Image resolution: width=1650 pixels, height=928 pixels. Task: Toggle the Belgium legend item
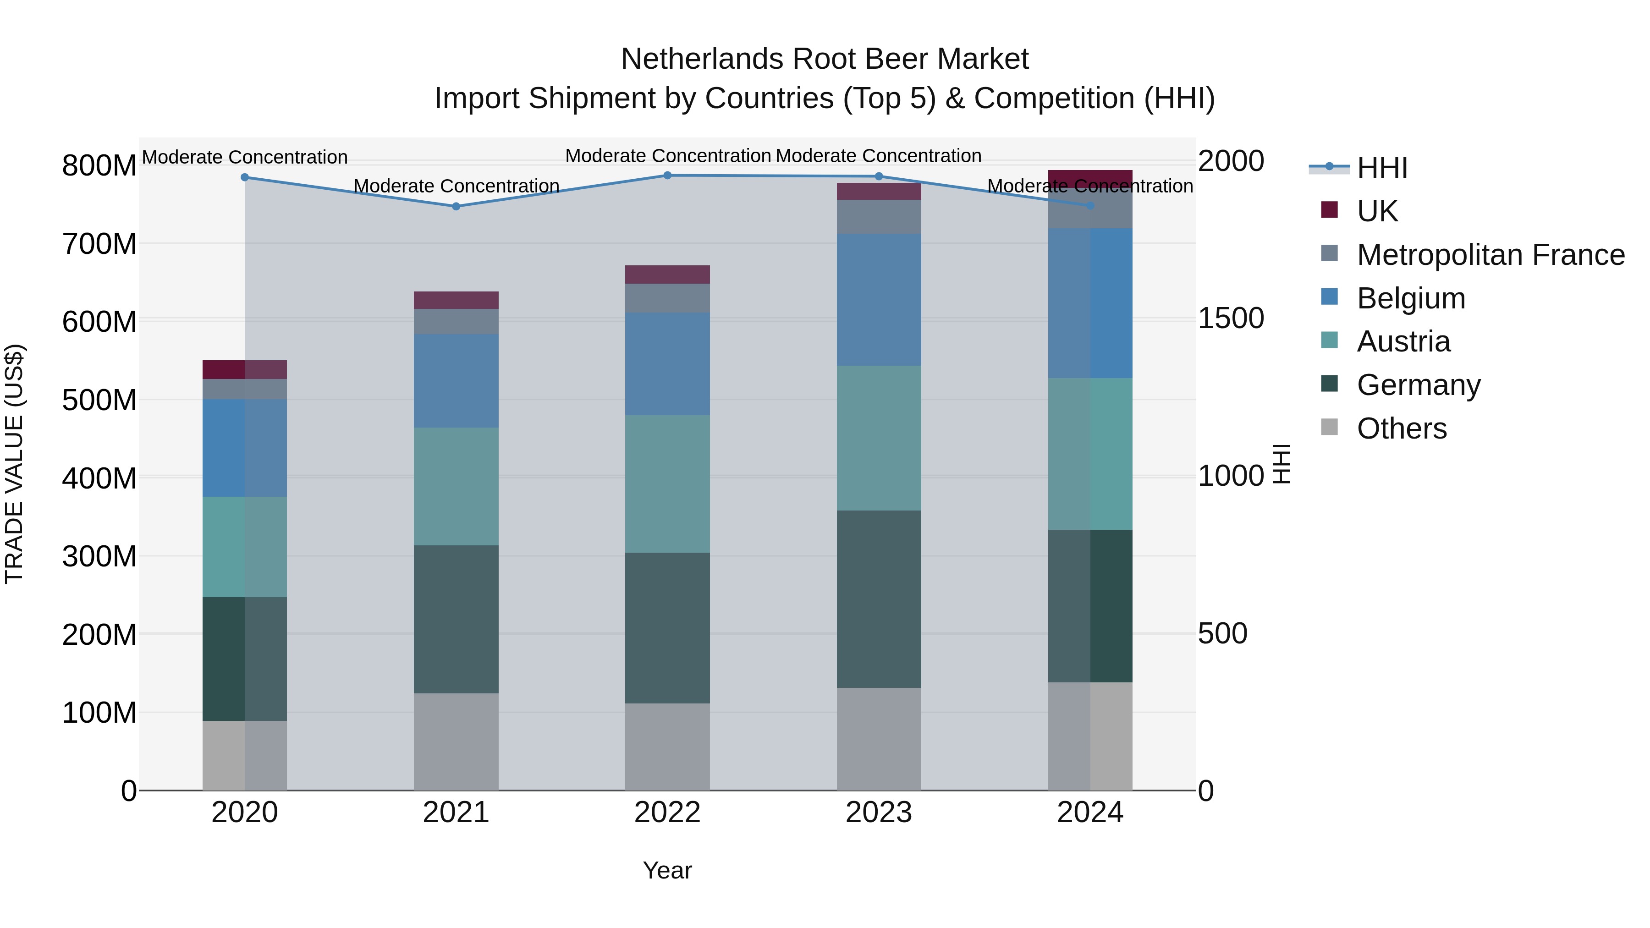pyautogui.click(x=1410, y=298)
